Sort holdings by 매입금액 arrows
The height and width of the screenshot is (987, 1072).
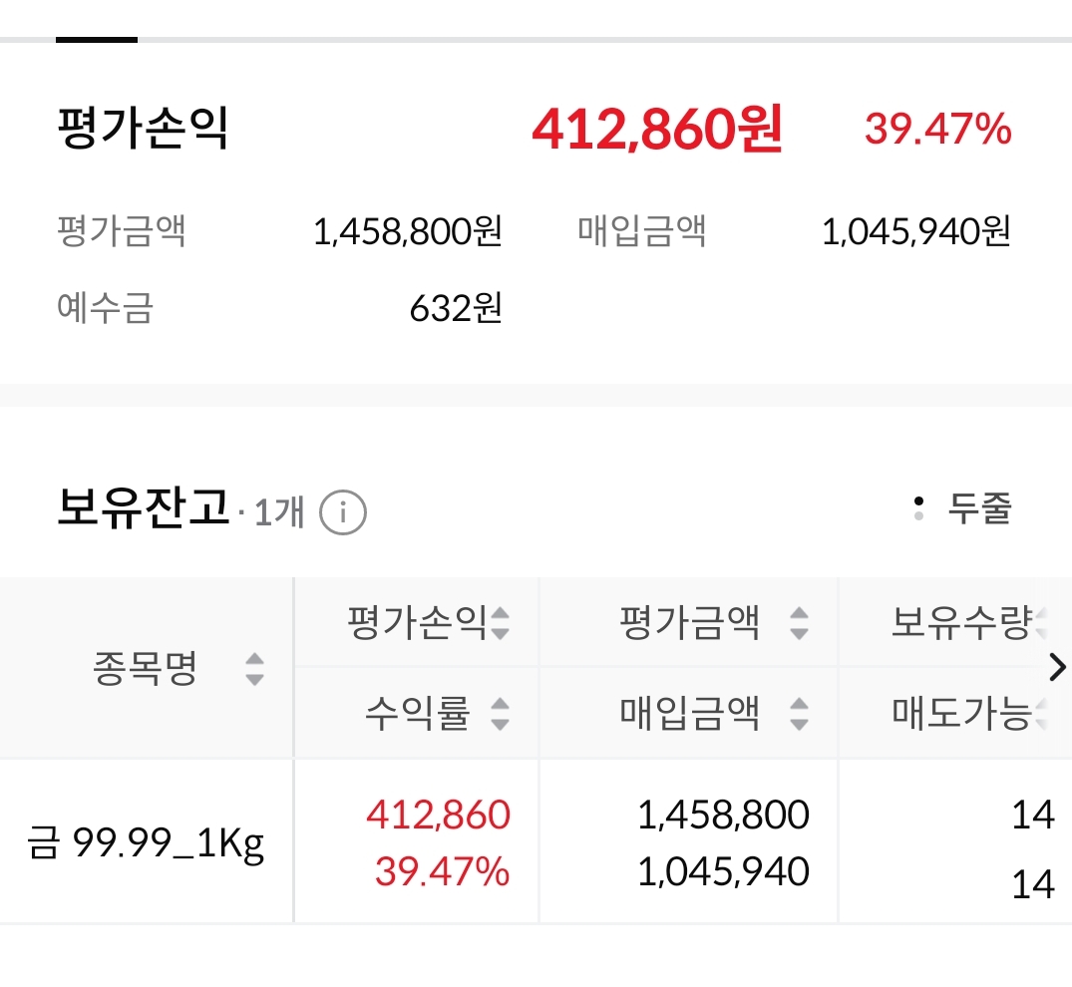click(x=799, y=714)
